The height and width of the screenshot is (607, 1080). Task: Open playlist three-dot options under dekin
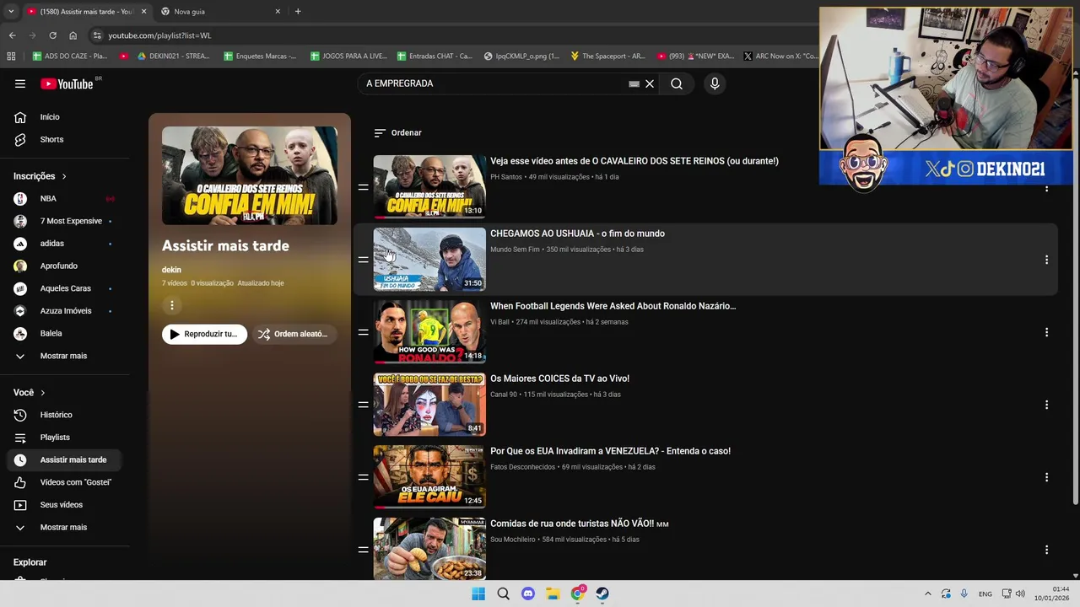(x=172, y=305)
